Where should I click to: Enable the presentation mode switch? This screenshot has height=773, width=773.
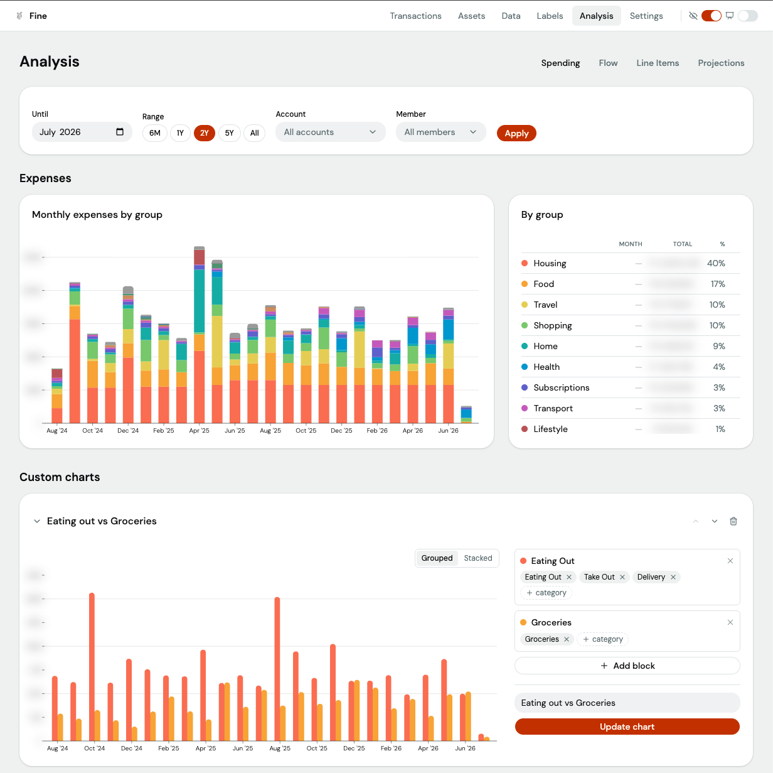(748, 16)
